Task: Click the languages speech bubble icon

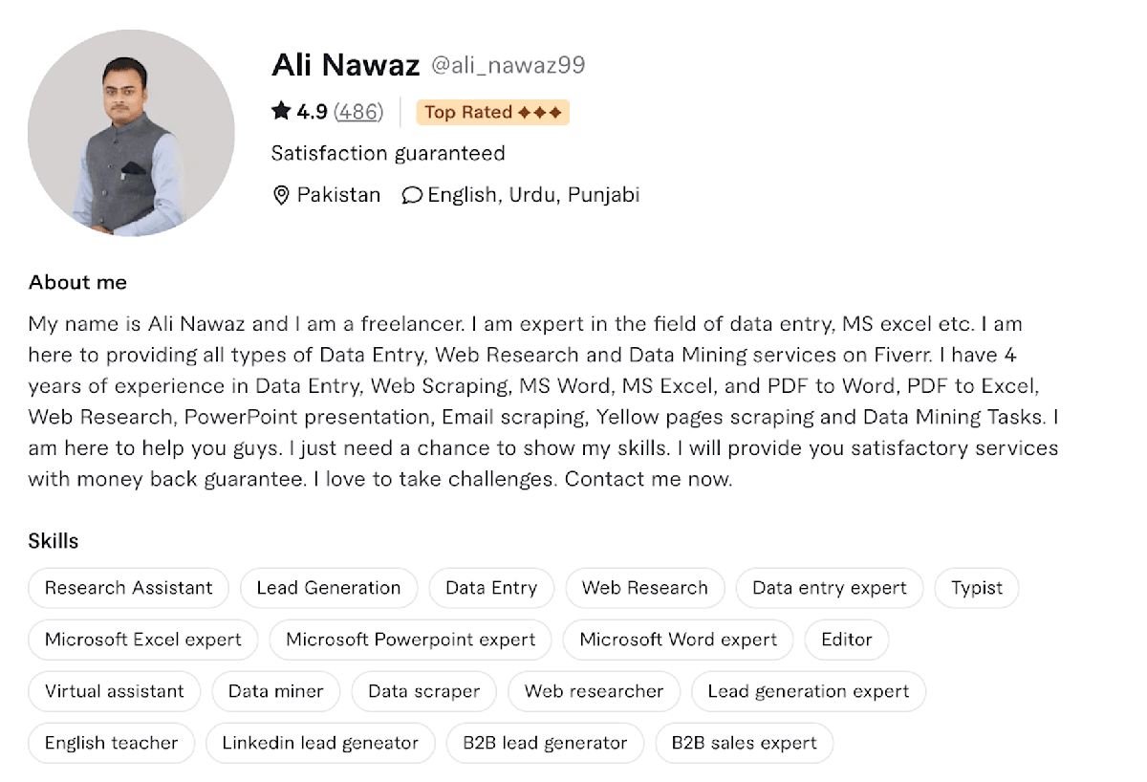Action: pos(412,196)
